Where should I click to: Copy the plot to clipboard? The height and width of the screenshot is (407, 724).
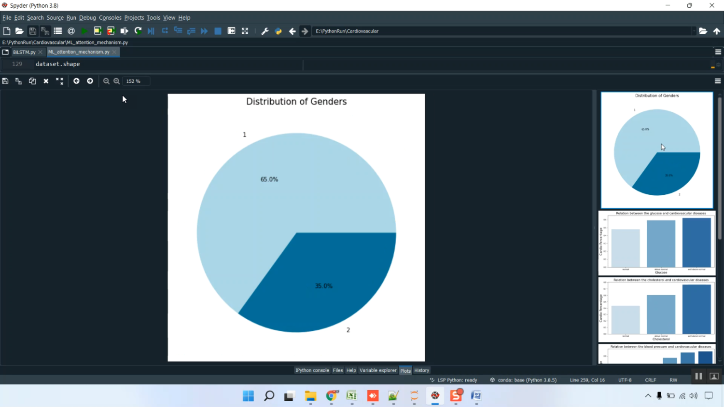pyautogui.click(x=32, y=81)
